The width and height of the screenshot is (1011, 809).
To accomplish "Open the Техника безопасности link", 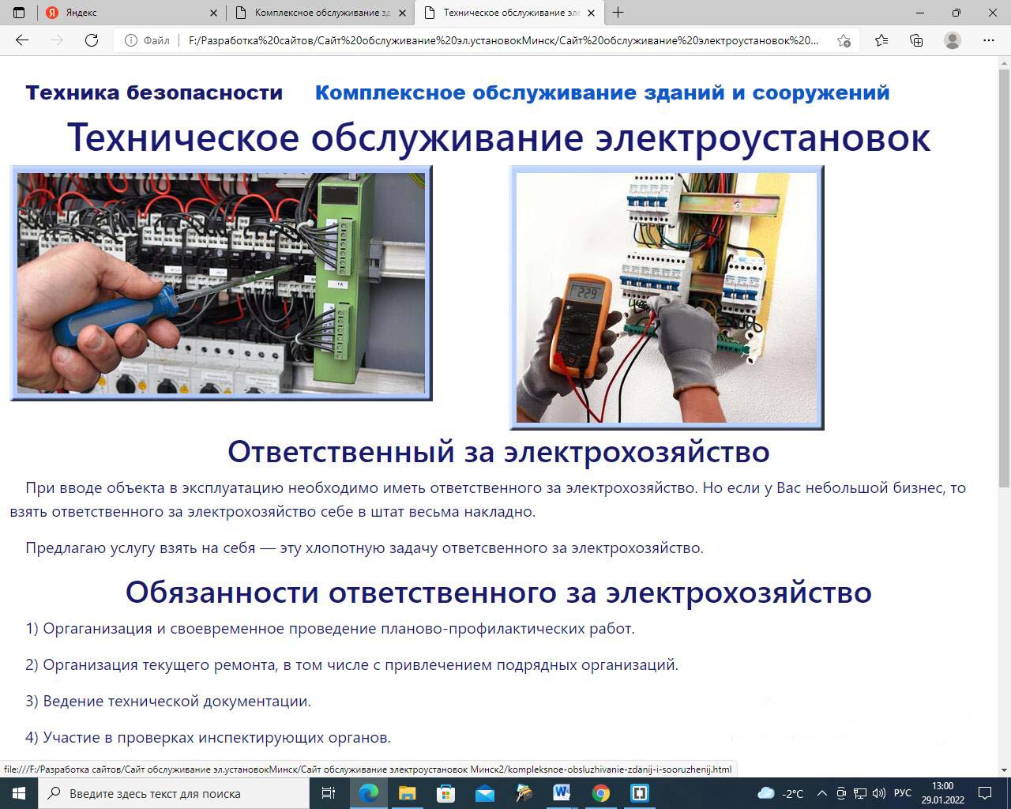I will [154, 92].
